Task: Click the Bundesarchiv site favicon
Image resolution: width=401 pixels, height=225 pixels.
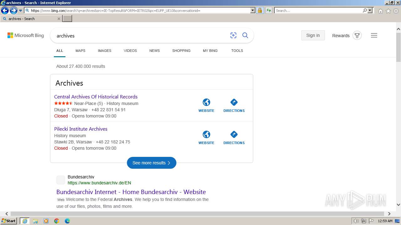Action: point(61,180)
